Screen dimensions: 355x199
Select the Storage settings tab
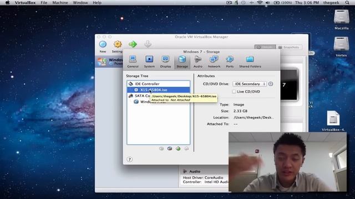pyautogui.click(x=182, y=61)
